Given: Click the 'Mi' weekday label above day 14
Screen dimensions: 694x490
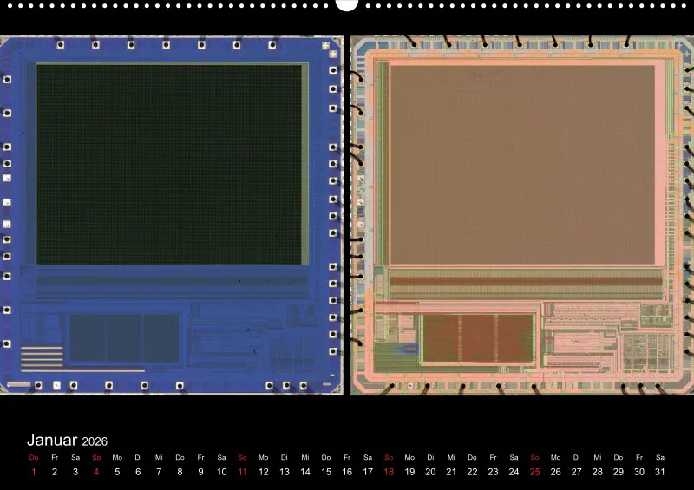Looking at the screenshot, I should 305,457.
